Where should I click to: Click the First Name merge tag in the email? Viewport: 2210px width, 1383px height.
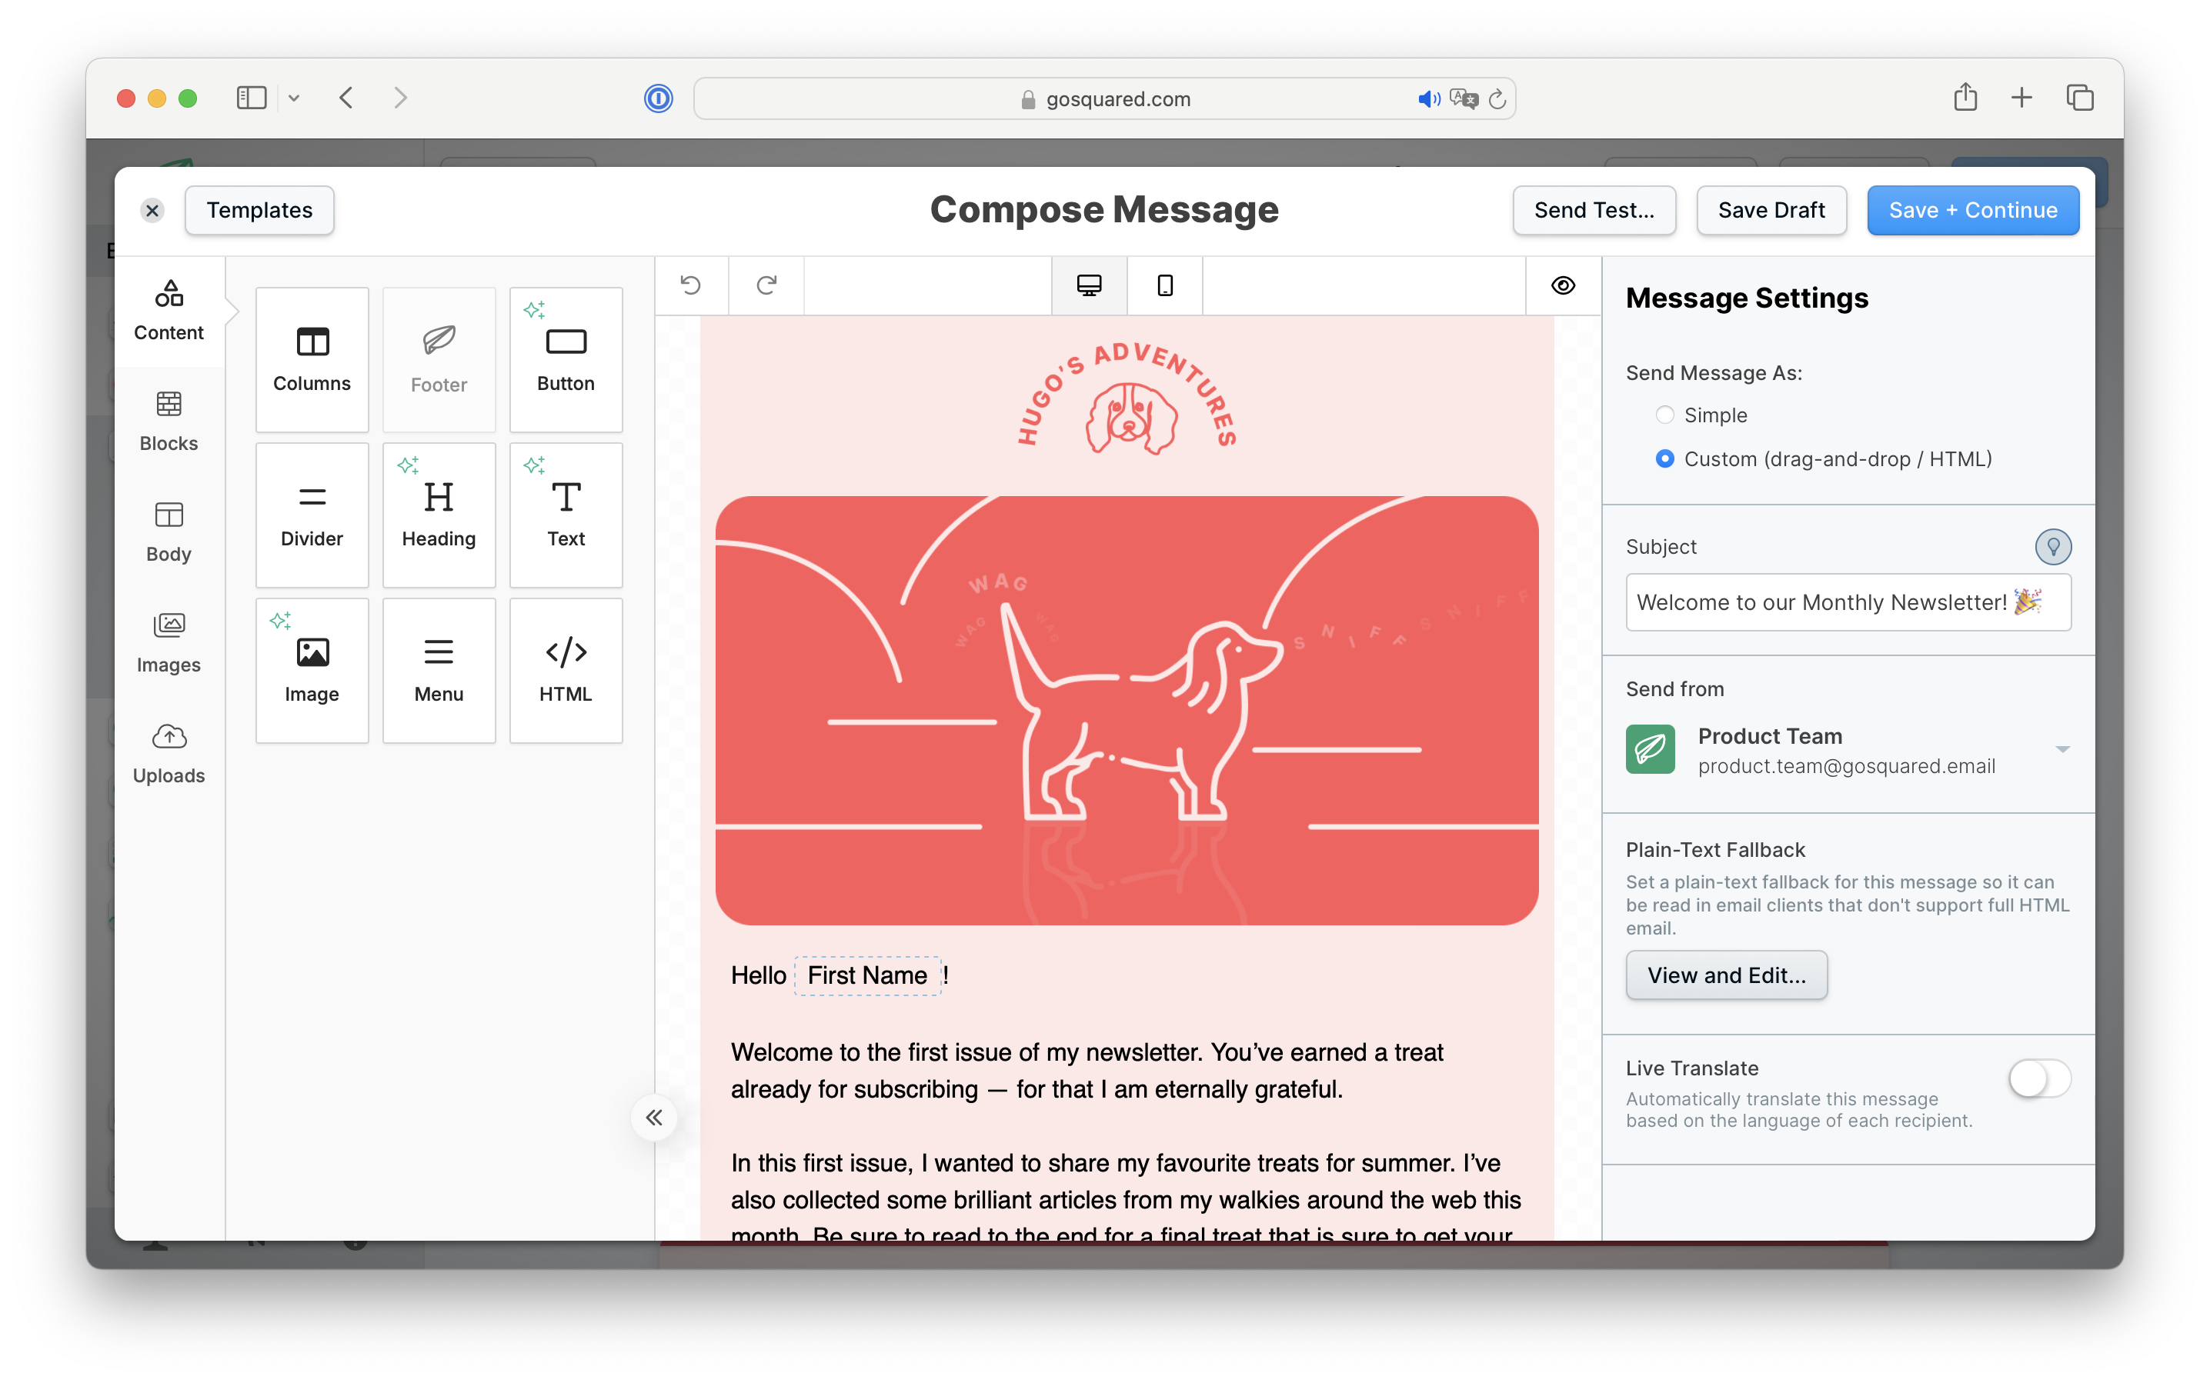(x=866, y=975)
